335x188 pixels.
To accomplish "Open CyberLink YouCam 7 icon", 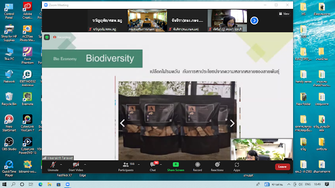I will click(x=27, y=123).
